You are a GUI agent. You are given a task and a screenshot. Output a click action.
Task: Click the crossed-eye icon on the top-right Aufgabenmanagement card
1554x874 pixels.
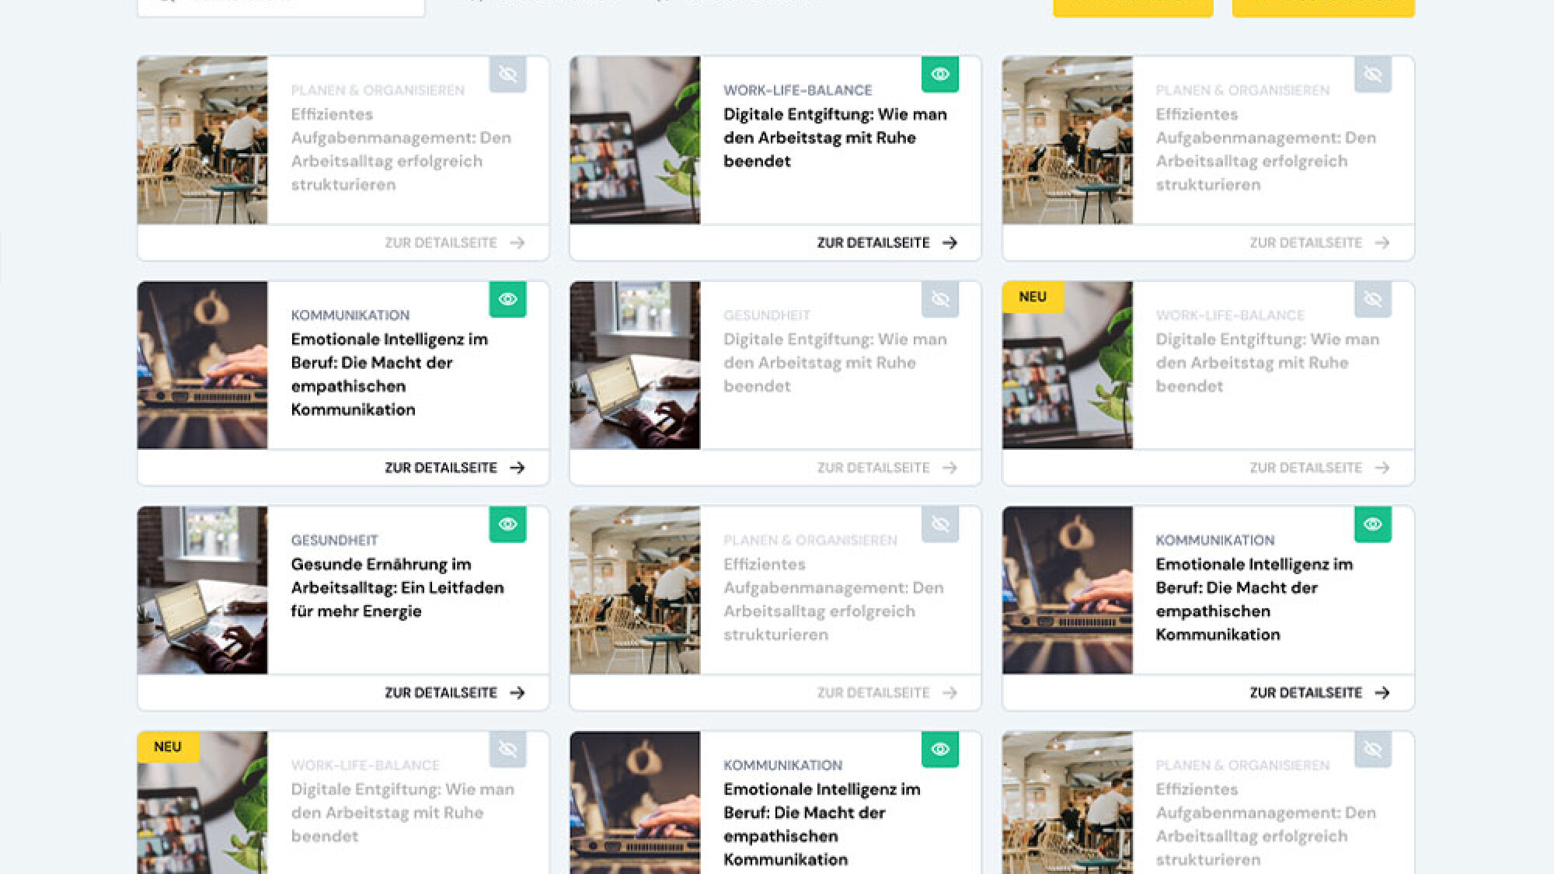(1373, 74)
